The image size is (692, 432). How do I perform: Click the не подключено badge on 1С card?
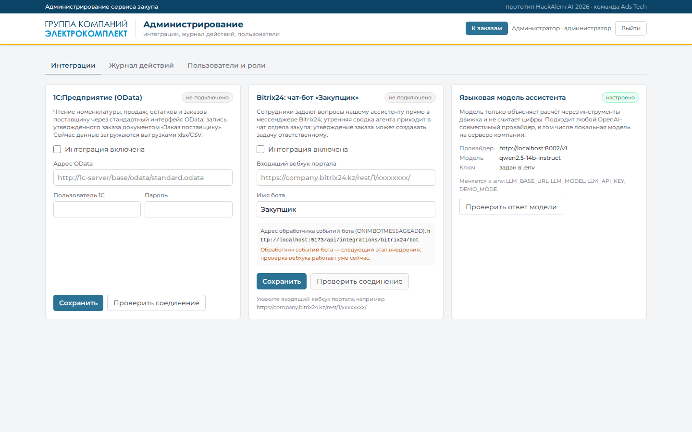pyautogui.click(x=207, y=97)
